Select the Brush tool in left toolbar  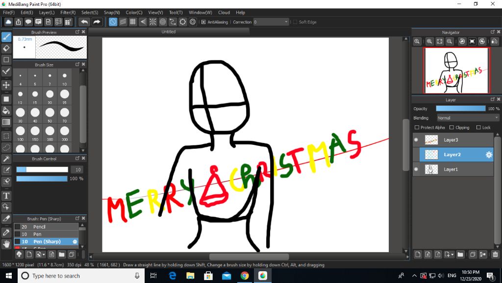[6, 37]
